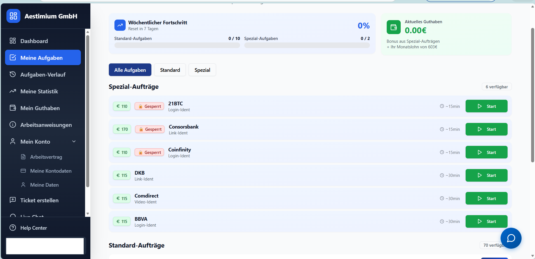535x259 pixels.
Task: Click the Help Center question mark icon
Action: tap(13, 228)
